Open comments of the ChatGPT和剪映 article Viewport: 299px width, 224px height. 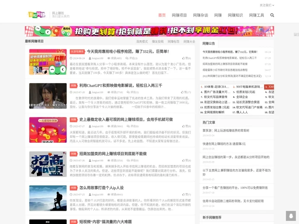click(x=132, y=92)
